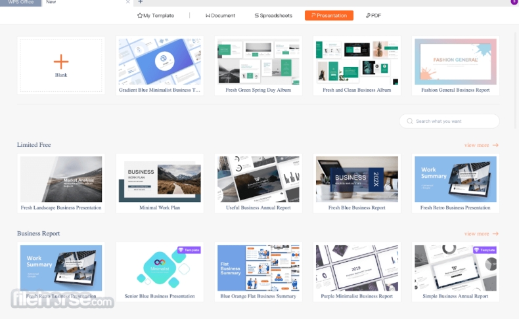Switch to the WPS Office home tab
This screenshot has height=319, width=519.
coord(20,3)
